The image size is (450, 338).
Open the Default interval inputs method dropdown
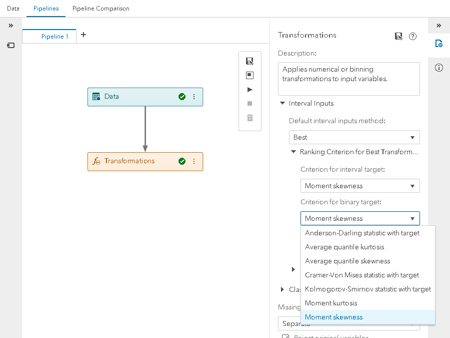click(354, 137)
